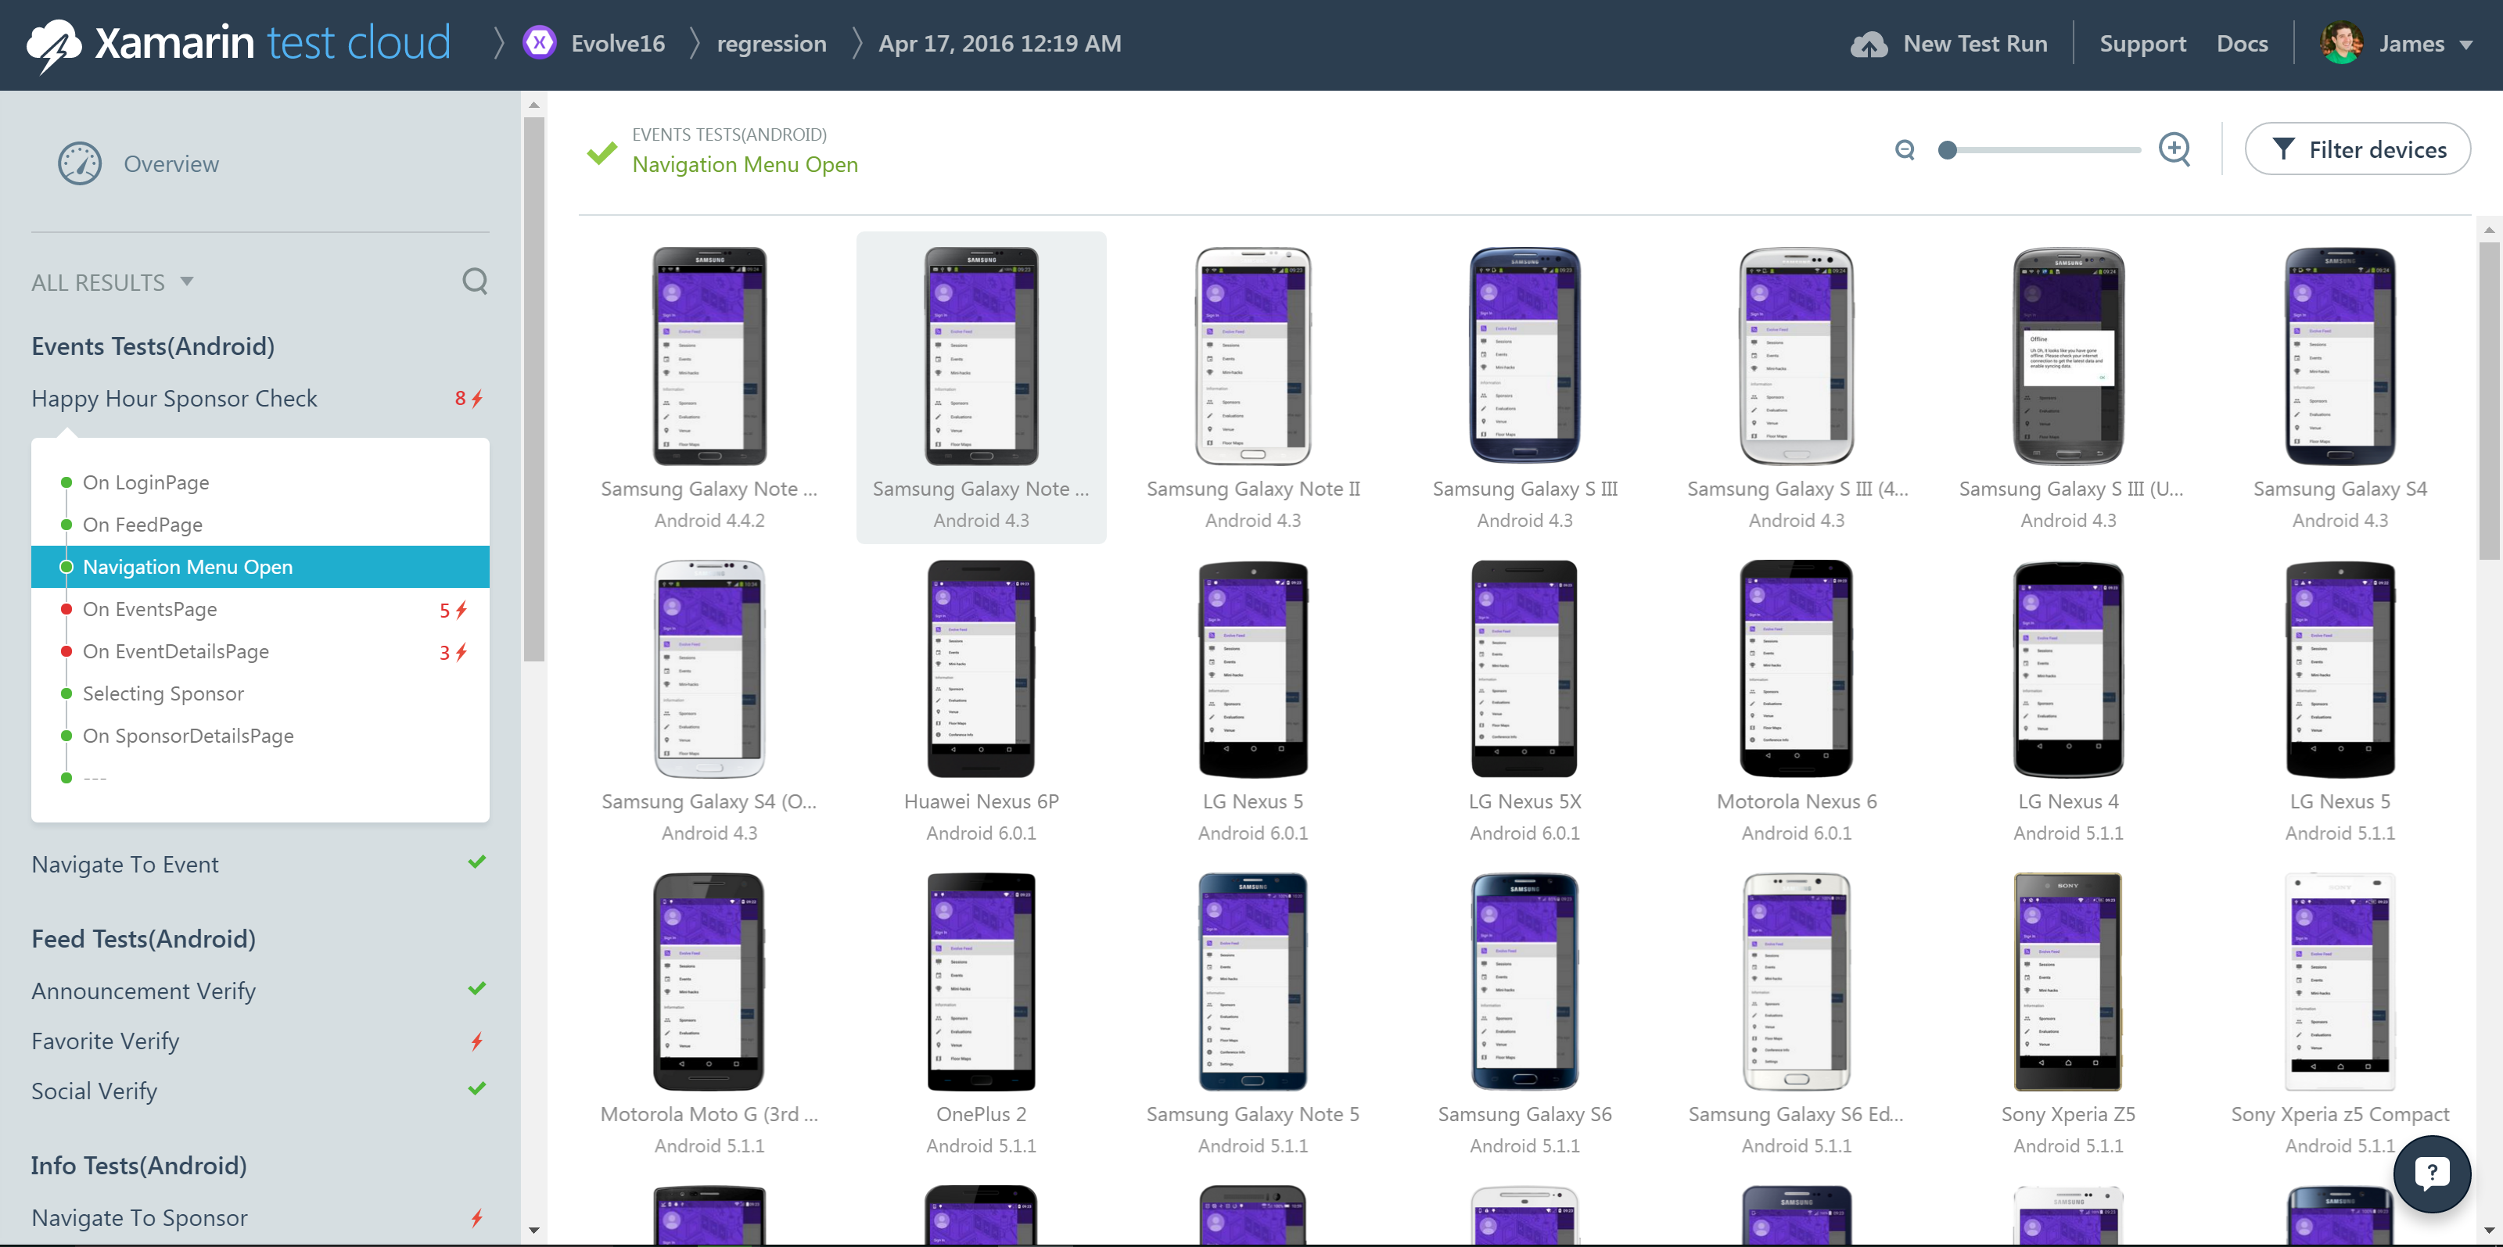Open the Support menu link
Screen dimensions: 2503x1247
coord(2142,44)
